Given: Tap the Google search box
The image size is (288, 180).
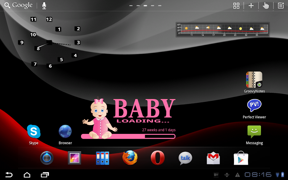Looking at the screenshot, I should point(18,5).
